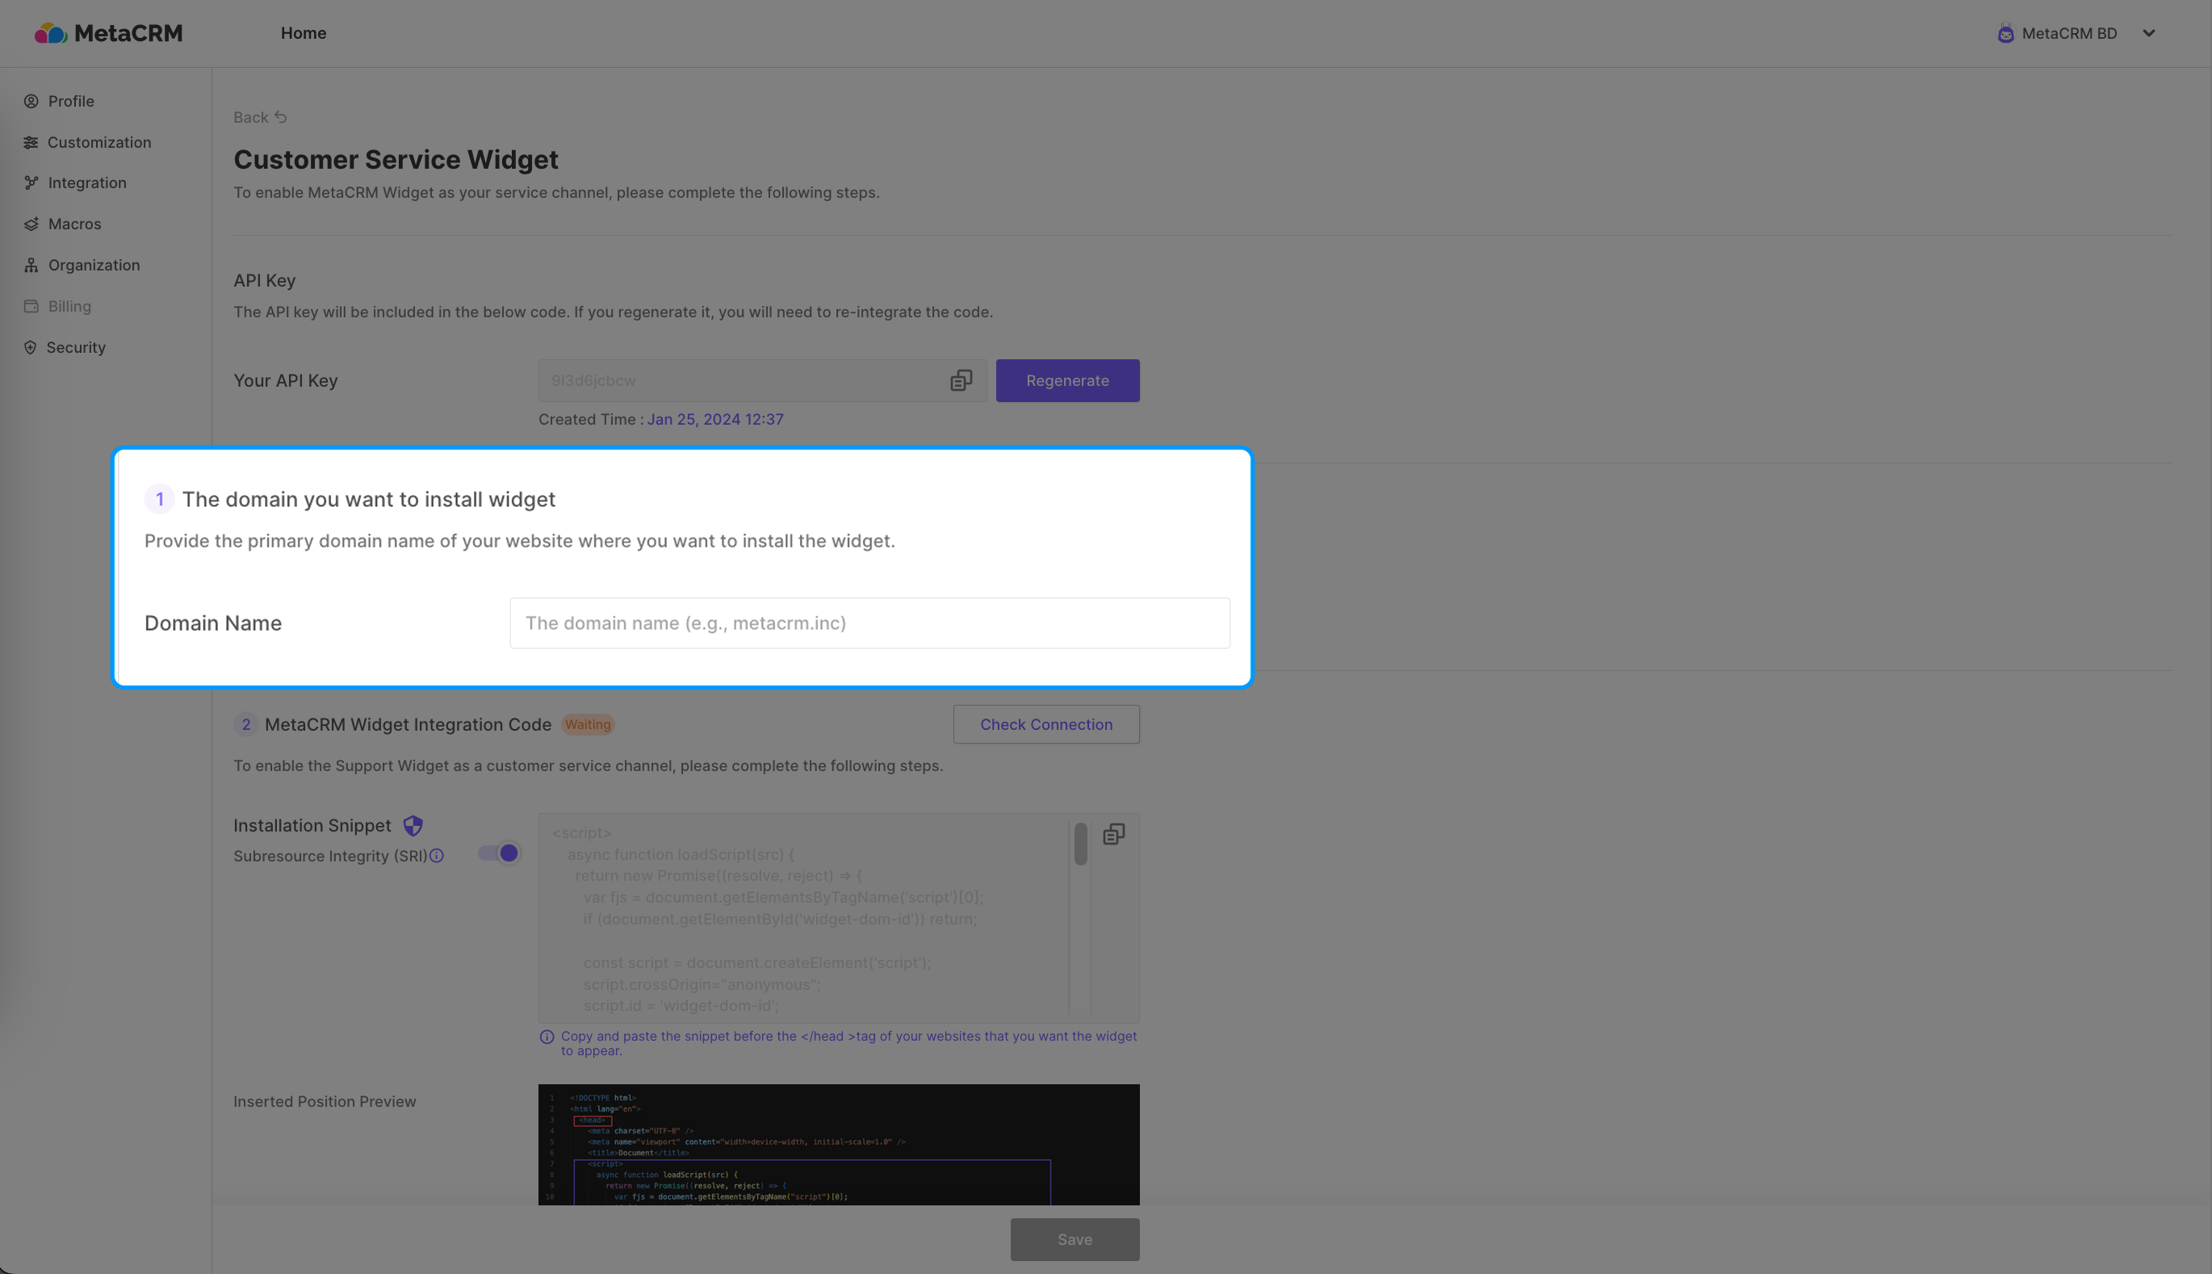
Task: Click the Domain Name label
Action: click(213, 623)
